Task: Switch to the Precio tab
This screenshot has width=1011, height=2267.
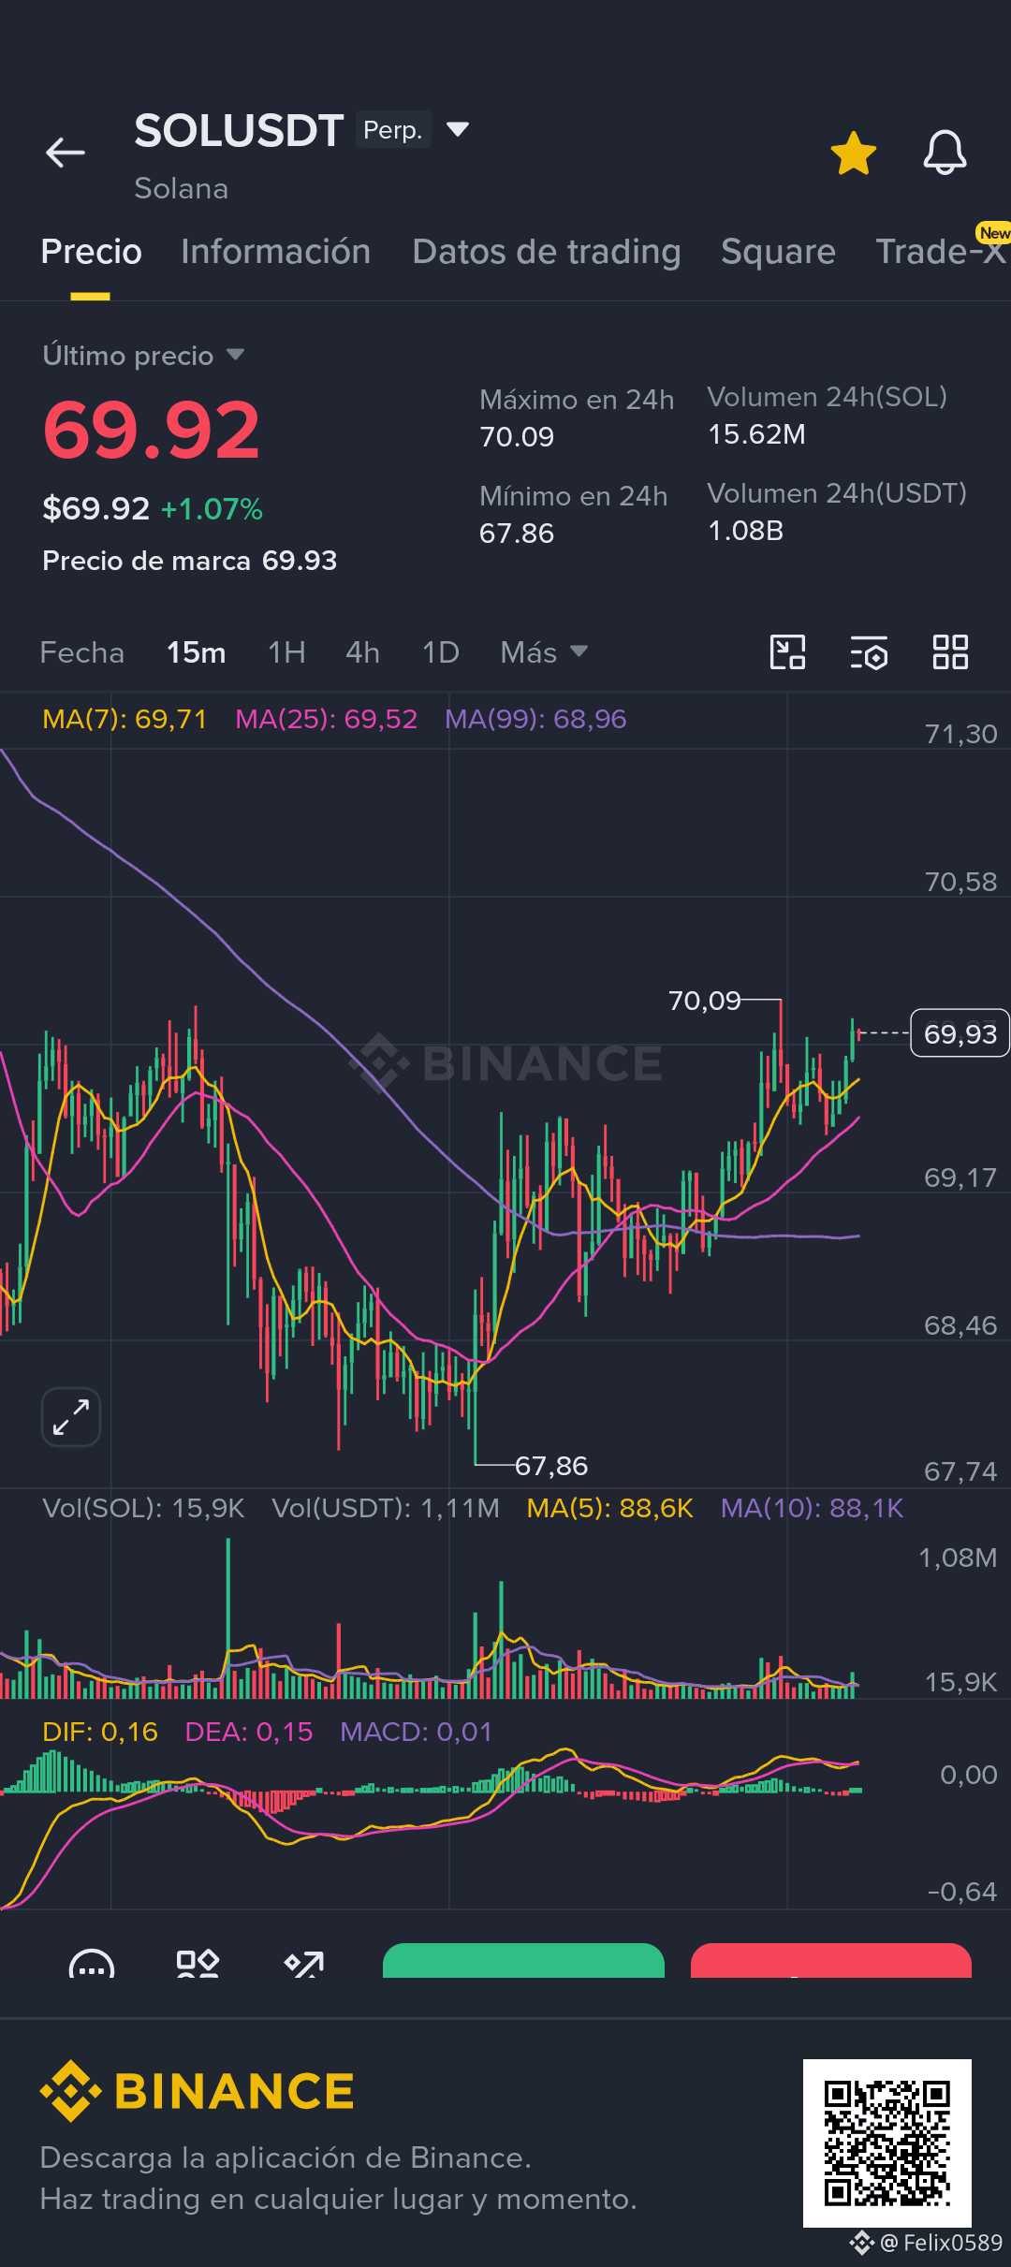Action: pyautogui.click(x=91, y=251)
